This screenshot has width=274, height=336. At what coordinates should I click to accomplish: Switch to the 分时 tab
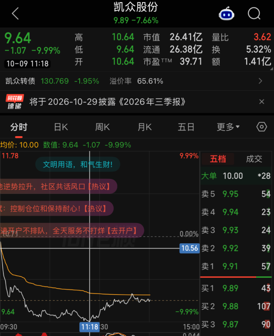(19, 127)
